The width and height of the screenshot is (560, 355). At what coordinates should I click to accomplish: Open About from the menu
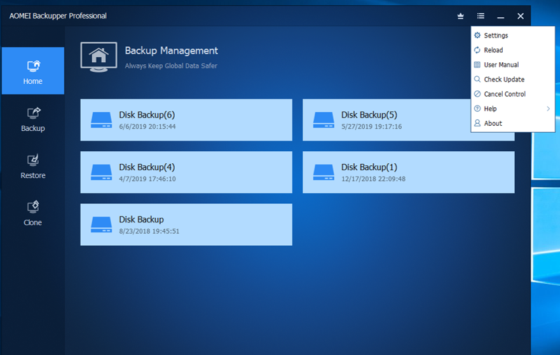493,123
